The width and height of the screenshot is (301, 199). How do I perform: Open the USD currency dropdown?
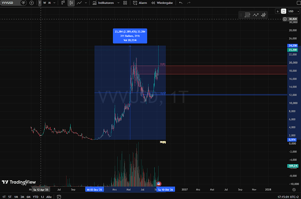coord(294,11)
